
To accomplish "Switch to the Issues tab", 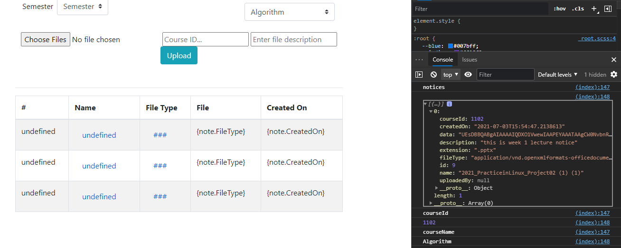I will point(470,60).
